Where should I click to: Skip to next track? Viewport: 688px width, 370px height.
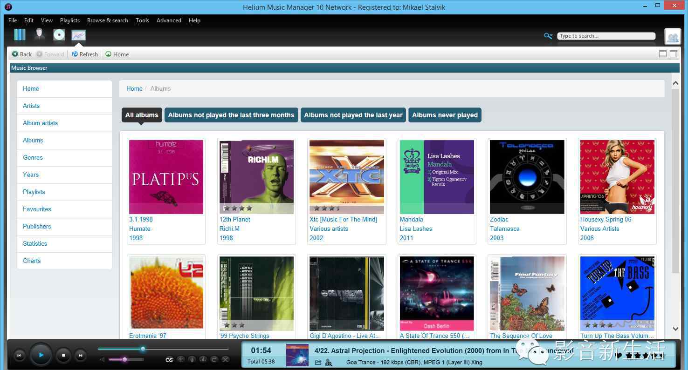pyautogui.click(x=81, y=356)
